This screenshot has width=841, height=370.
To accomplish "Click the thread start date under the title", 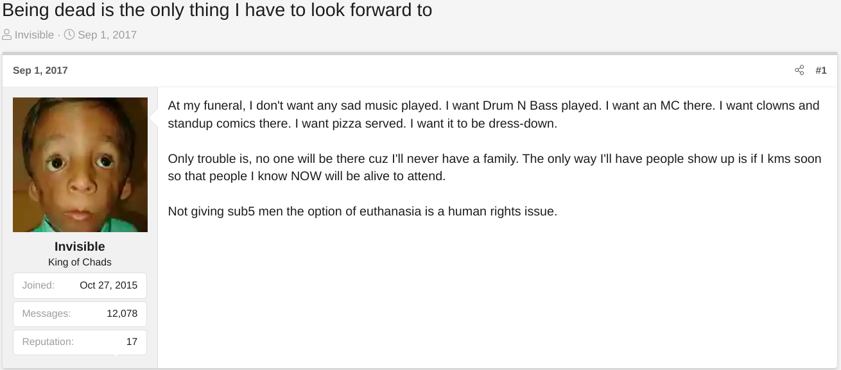I will tap(107, 35).
